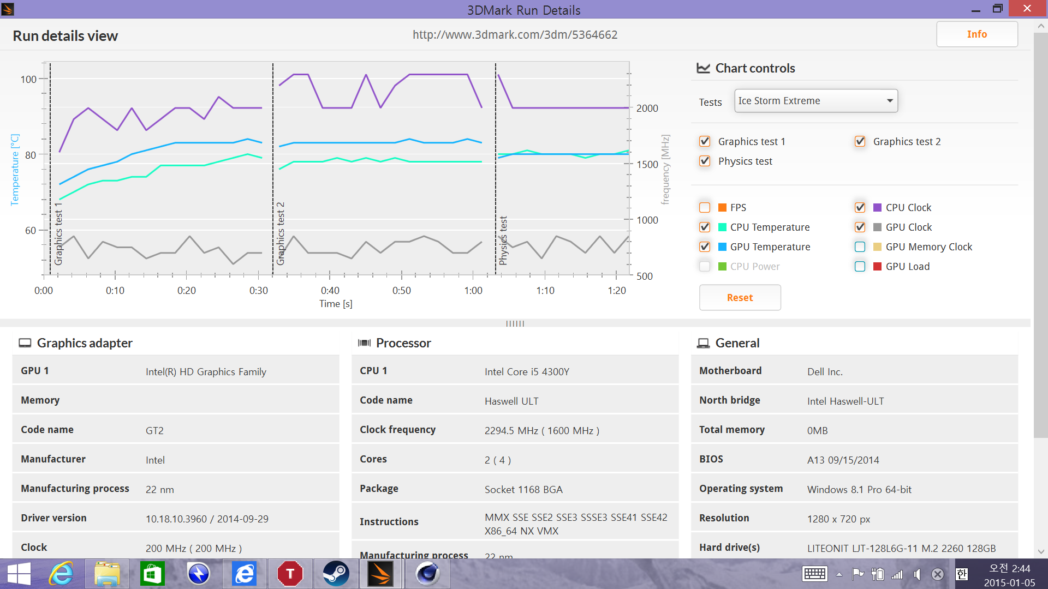Click the scrollbar down arrow
Screen dimensions: 1048x589
(x=1040, y=551)
